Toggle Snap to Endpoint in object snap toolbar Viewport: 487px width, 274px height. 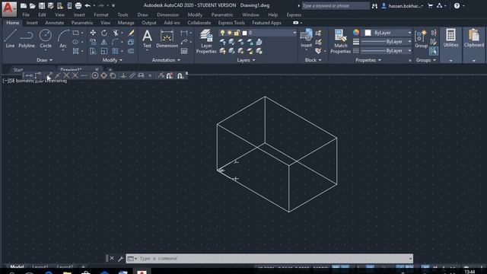click(49, 75)
